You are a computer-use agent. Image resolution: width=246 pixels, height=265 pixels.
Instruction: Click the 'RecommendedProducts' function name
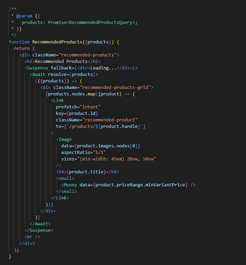pyautogui.click(x=57, y=42)
